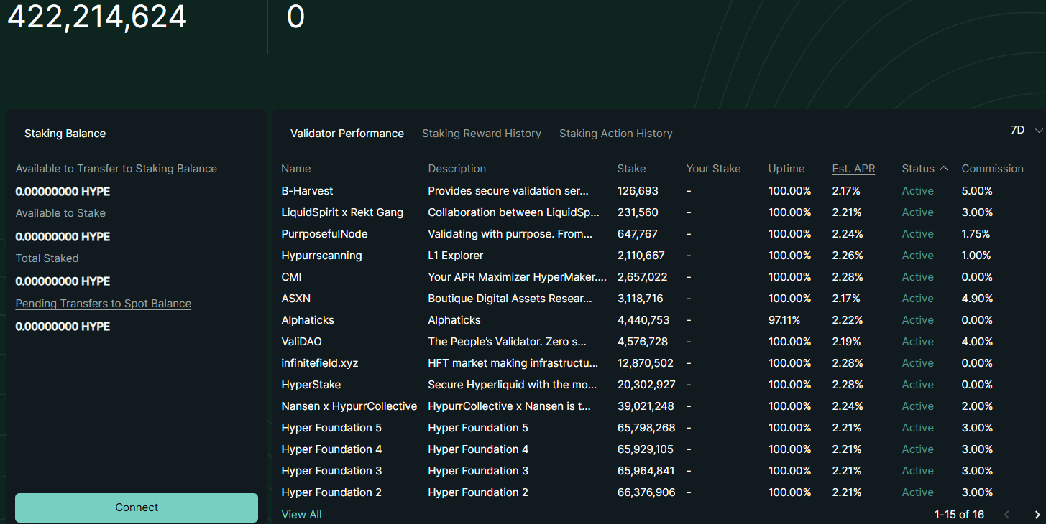Open Pending Transfers to Spot Balance link
Screen dimensions: 1046x524
tap(104, 304)
